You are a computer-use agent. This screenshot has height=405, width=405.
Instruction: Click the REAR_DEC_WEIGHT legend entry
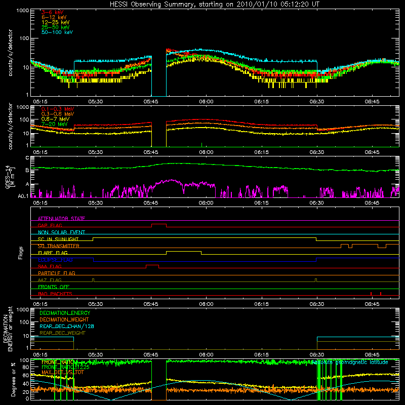click(62, 333)
